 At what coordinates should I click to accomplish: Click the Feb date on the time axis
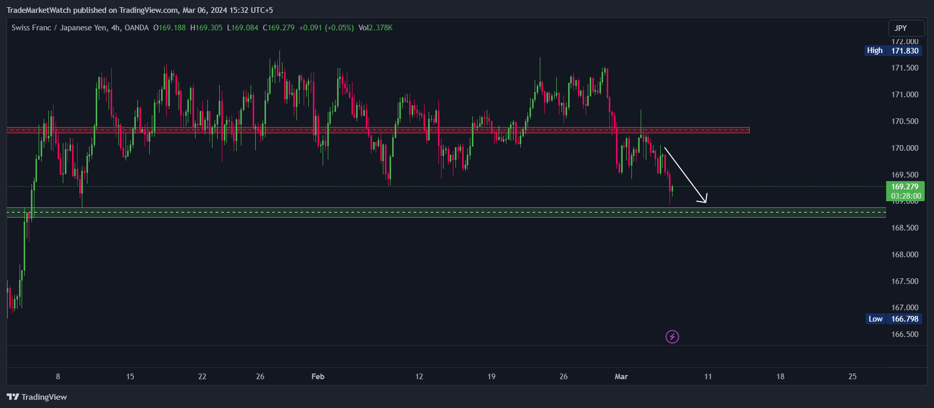point(318,377)
